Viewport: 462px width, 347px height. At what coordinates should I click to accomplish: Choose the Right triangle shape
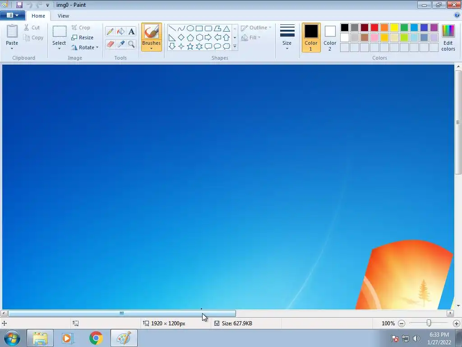[x=172, y=38]
